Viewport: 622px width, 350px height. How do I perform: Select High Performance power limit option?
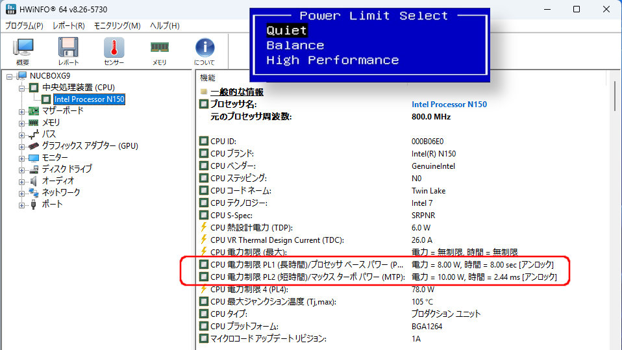click(332, 60)
